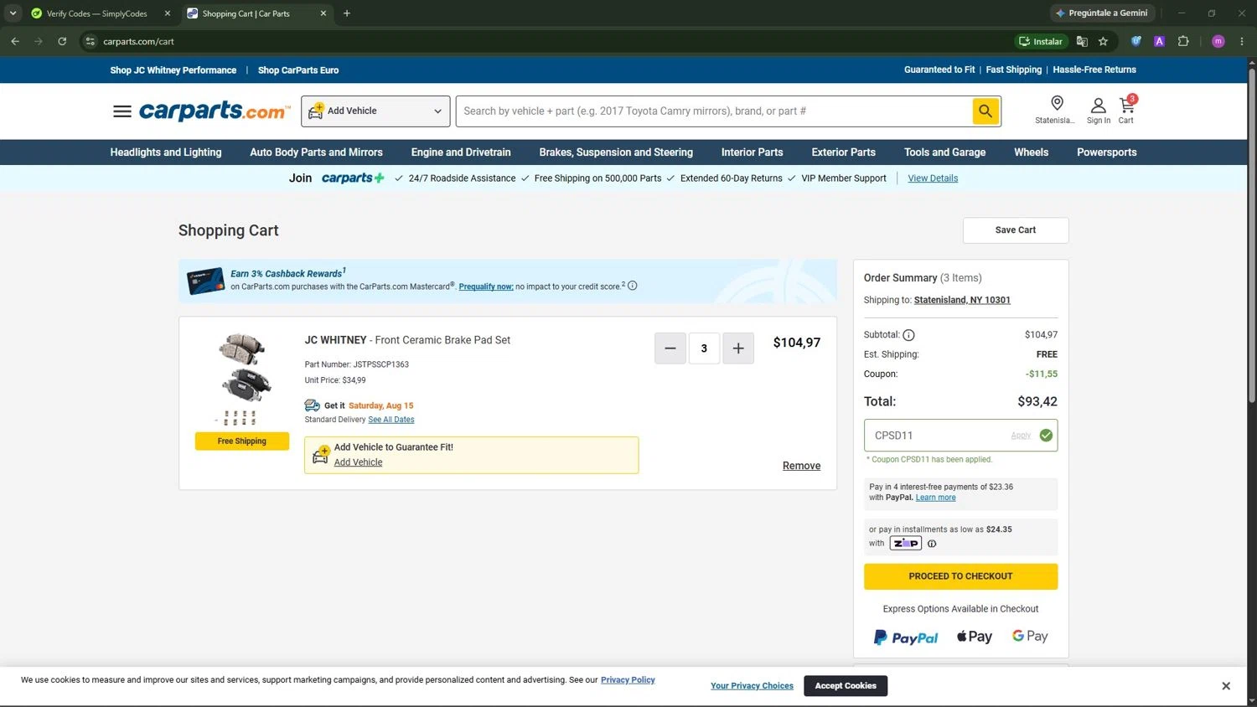
Task: Switch to the Verify Codes — SimplyCodes tab
Action: coord(96,13)
